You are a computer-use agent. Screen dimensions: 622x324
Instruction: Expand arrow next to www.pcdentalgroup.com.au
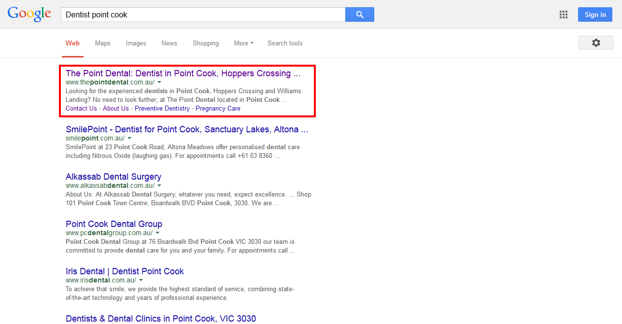click(x=157, y=233)
